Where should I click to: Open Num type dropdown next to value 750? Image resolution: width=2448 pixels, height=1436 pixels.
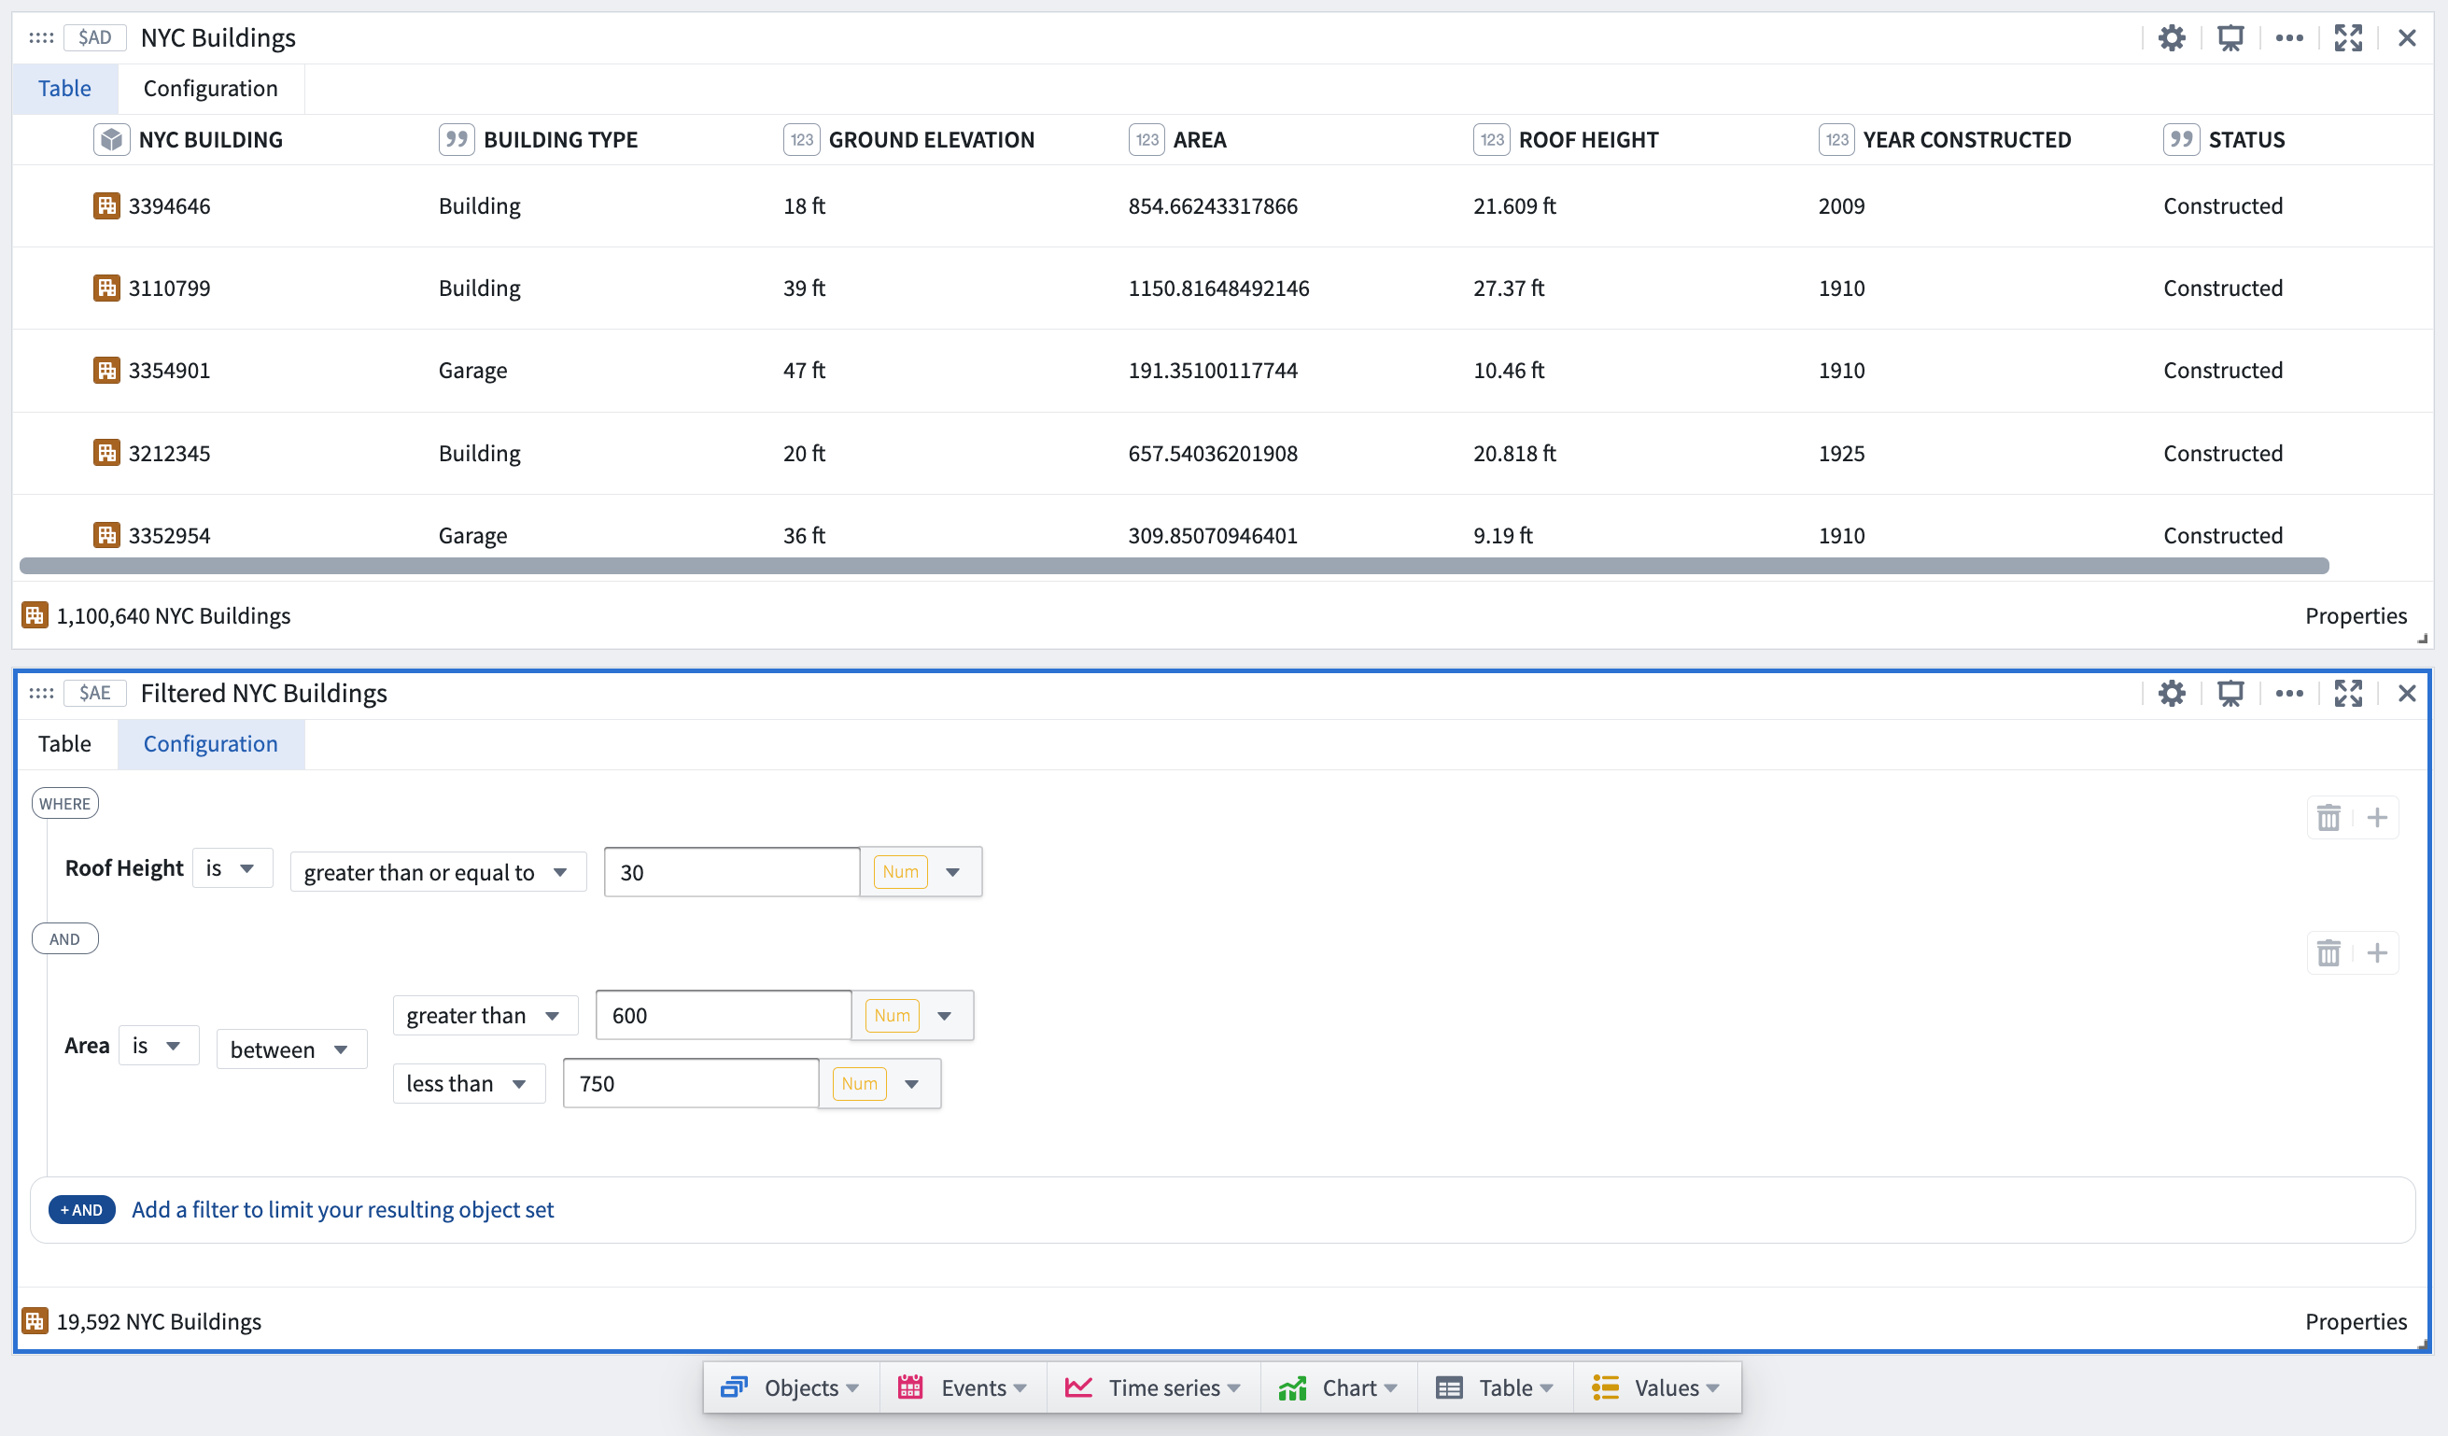[x=879, y=1083]
